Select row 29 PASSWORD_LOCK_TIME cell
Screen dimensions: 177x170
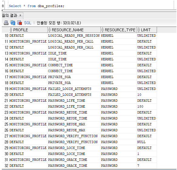click(x=74, y=148)
